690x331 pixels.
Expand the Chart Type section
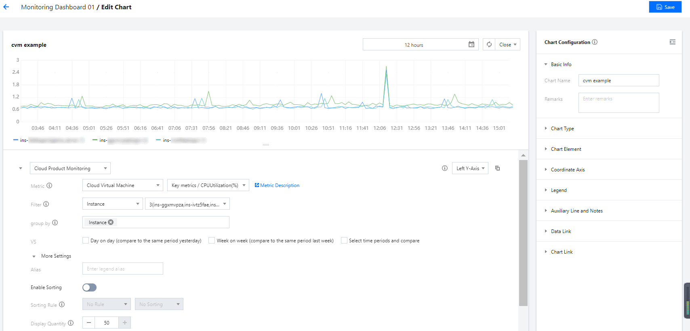tap(562, 128)
